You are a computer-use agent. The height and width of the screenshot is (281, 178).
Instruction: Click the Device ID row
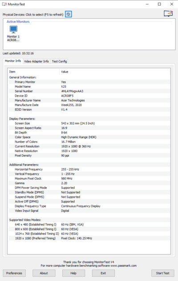[x=89, y=96]
